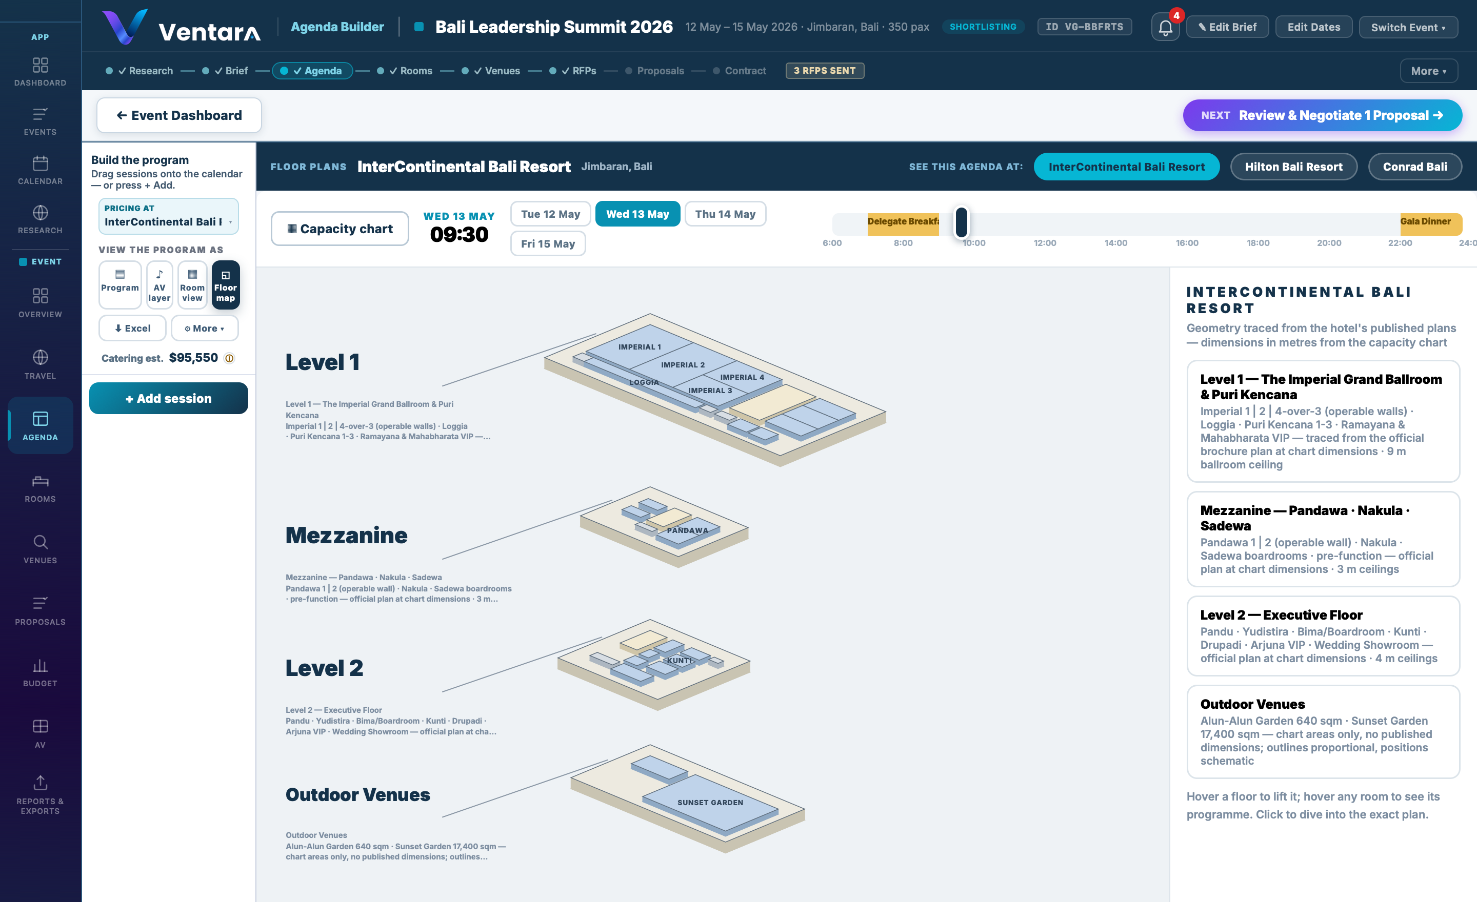Screen dimensions: 1477x902
Task: View agenda at Conrad Bali
Action: tap(1414, 167)
